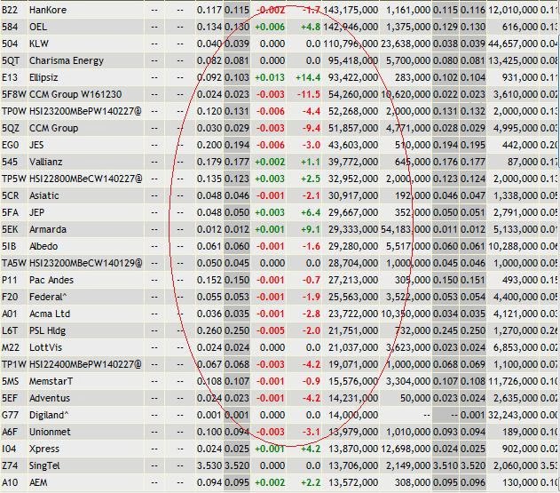Screen dimensions: 560x493
Task: Select the LottVis counter name
Action: coord(45,347)
